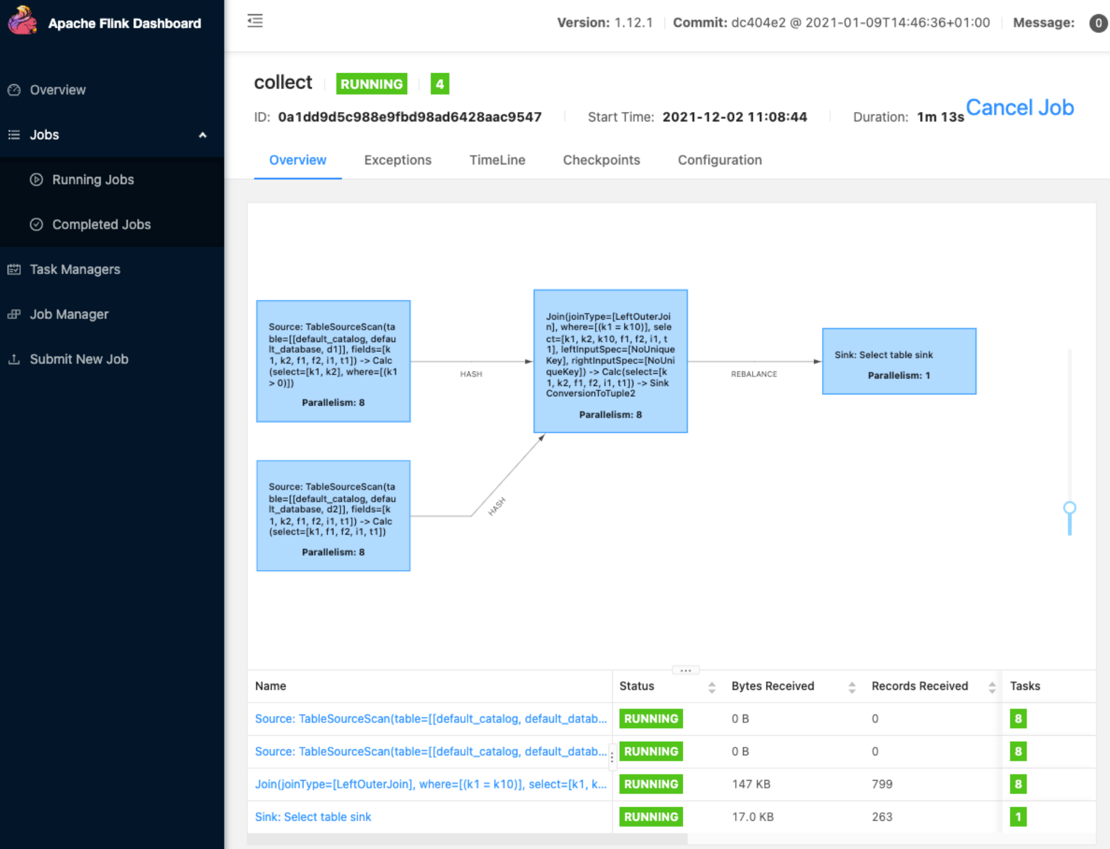
Task: Click the Sink row tasks badge 1
Action: [x=1018, y=817]
